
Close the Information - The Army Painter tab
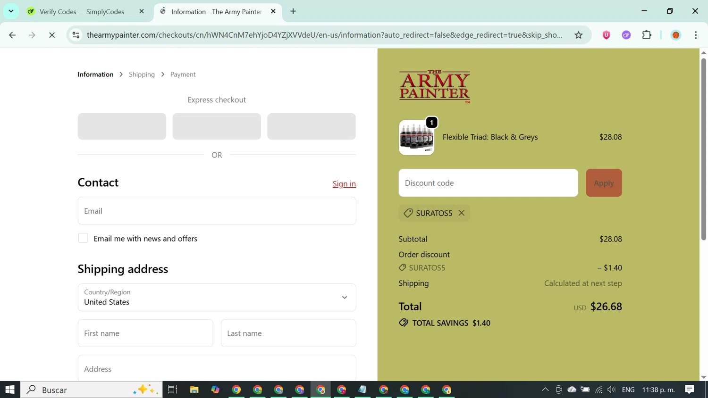click(x=273, y=11)
